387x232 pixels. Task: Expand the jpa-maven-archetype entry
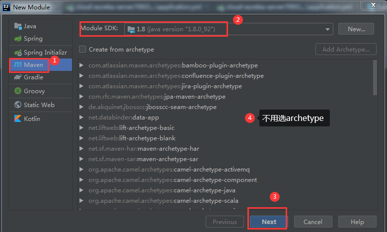pos(81,97)
